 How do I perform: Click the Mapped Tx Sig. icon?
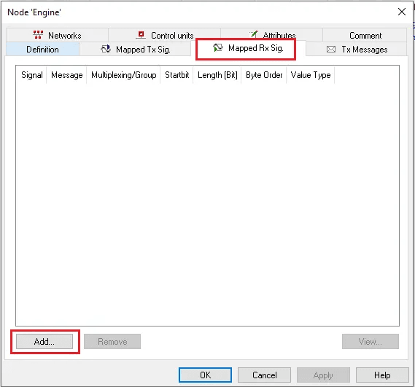tap(106, 49)
